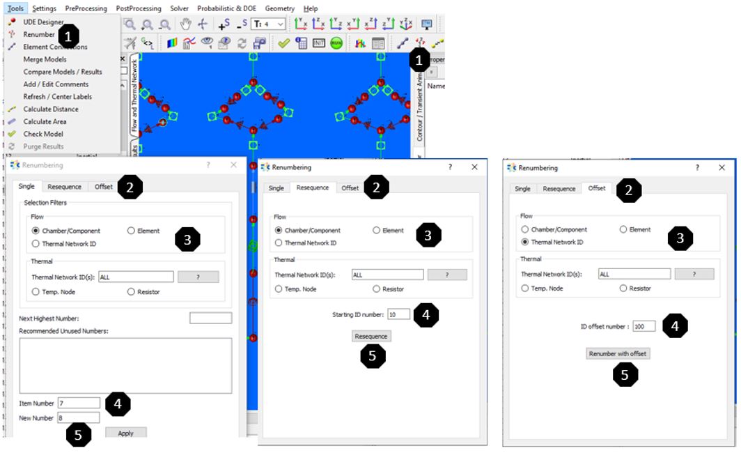Click the Starting ID number input field
741x453 pixels.
[398, 314]
